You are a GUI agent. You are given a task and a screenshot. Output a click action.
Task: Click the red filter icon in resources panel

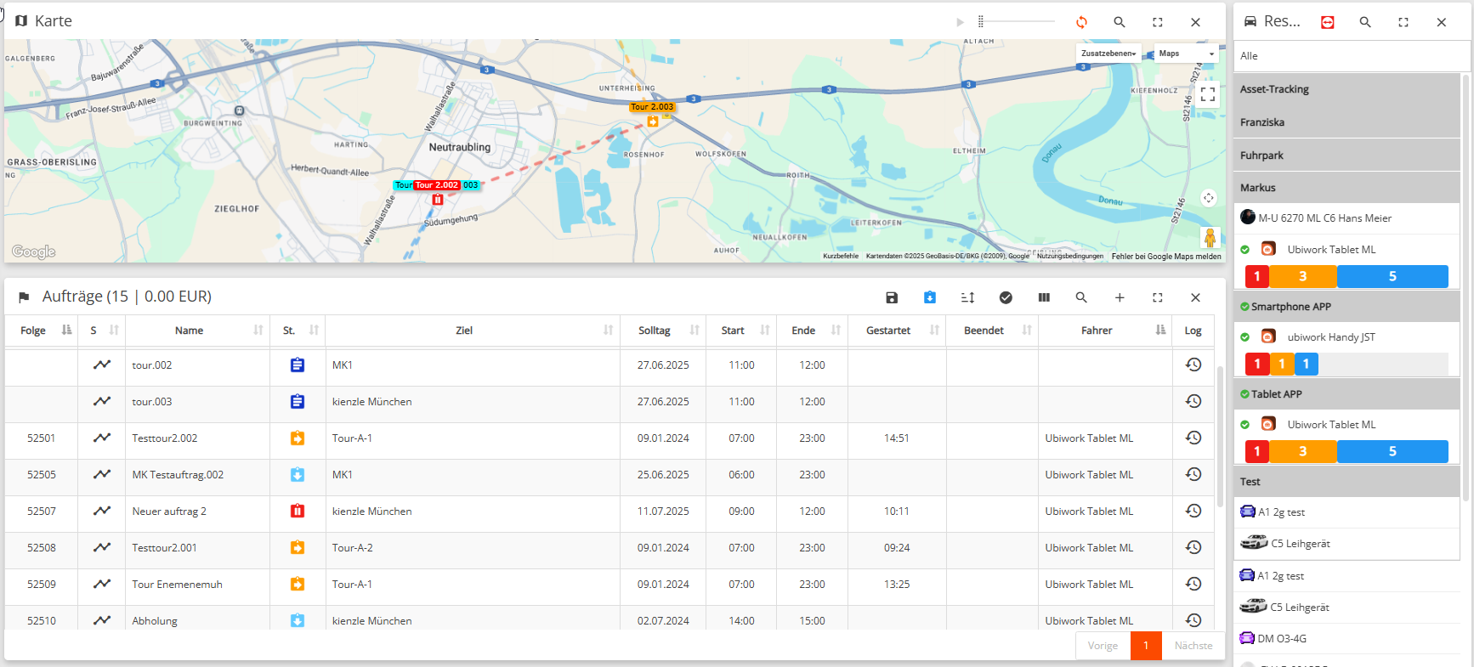[x=1327, y=22]
